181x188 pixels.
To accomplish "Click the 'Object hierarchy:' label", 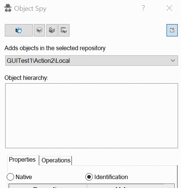I will tap(26, 78).
